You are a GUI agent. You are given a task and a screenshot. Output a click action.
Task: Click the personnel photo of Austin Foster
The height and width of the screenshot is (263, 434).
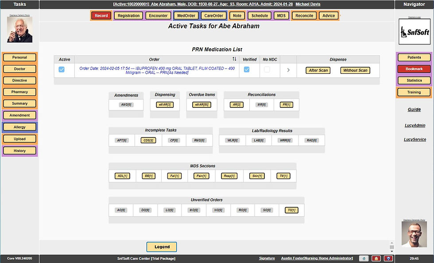tap(414, 234)
